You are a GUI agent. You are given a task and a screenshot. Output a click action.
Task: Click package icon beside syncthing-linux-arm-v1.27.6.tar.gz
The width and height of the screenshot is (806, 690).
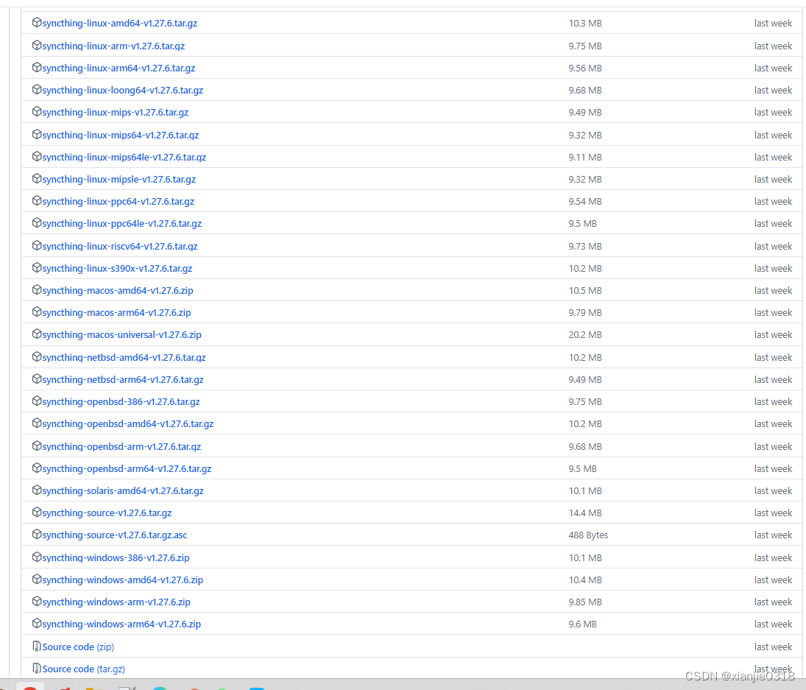pos(37,45)
